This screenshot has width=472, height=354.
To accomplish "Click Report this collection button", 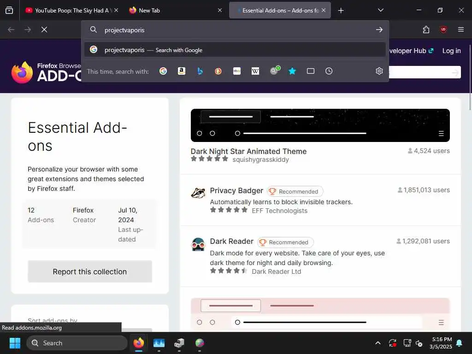I will (90, 271).
